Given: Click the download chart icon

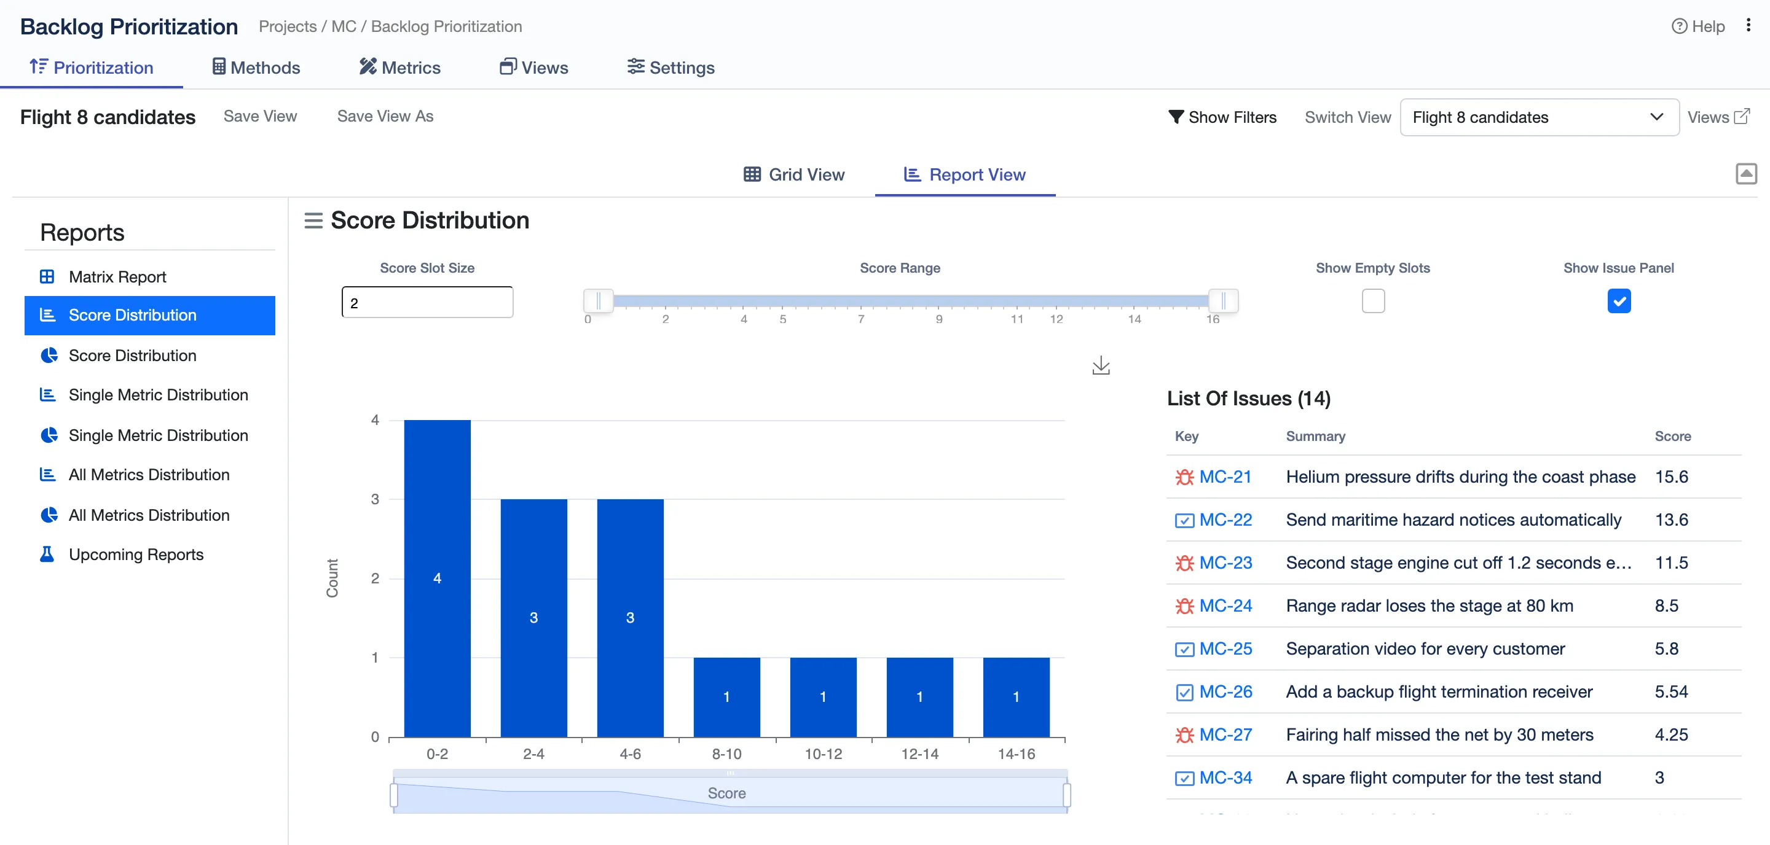Looking at the screenshot, I should tap(1101, 365).
